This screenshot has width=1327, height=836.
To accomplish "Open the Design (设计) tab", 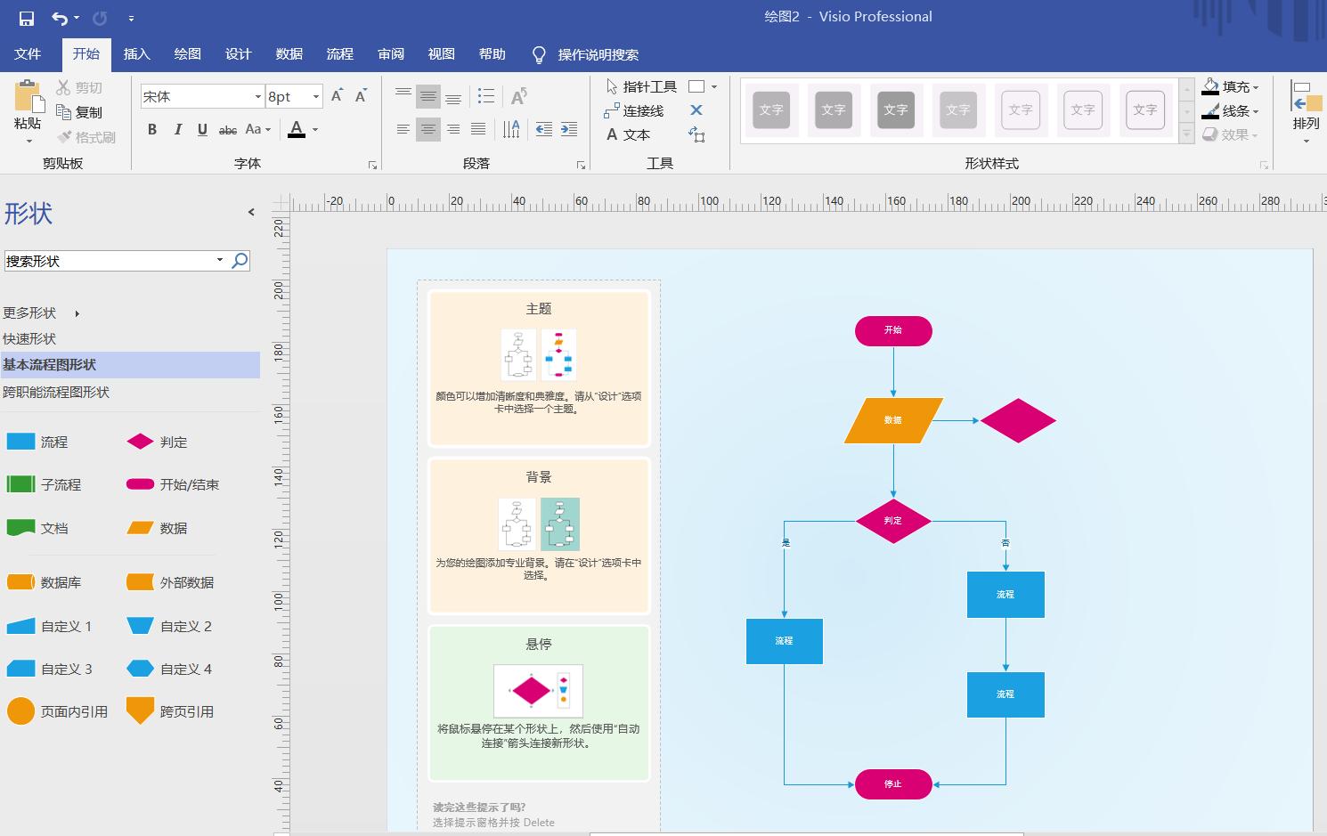I will [x=238, y=54].
